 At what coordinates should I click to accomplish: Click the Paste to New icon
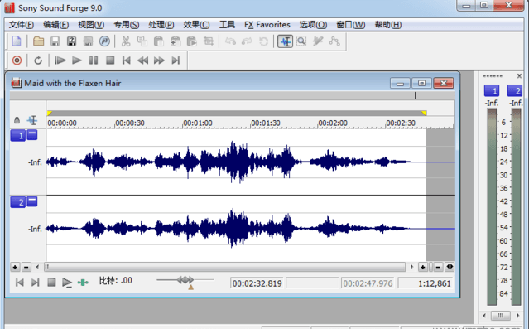point(191,41)
